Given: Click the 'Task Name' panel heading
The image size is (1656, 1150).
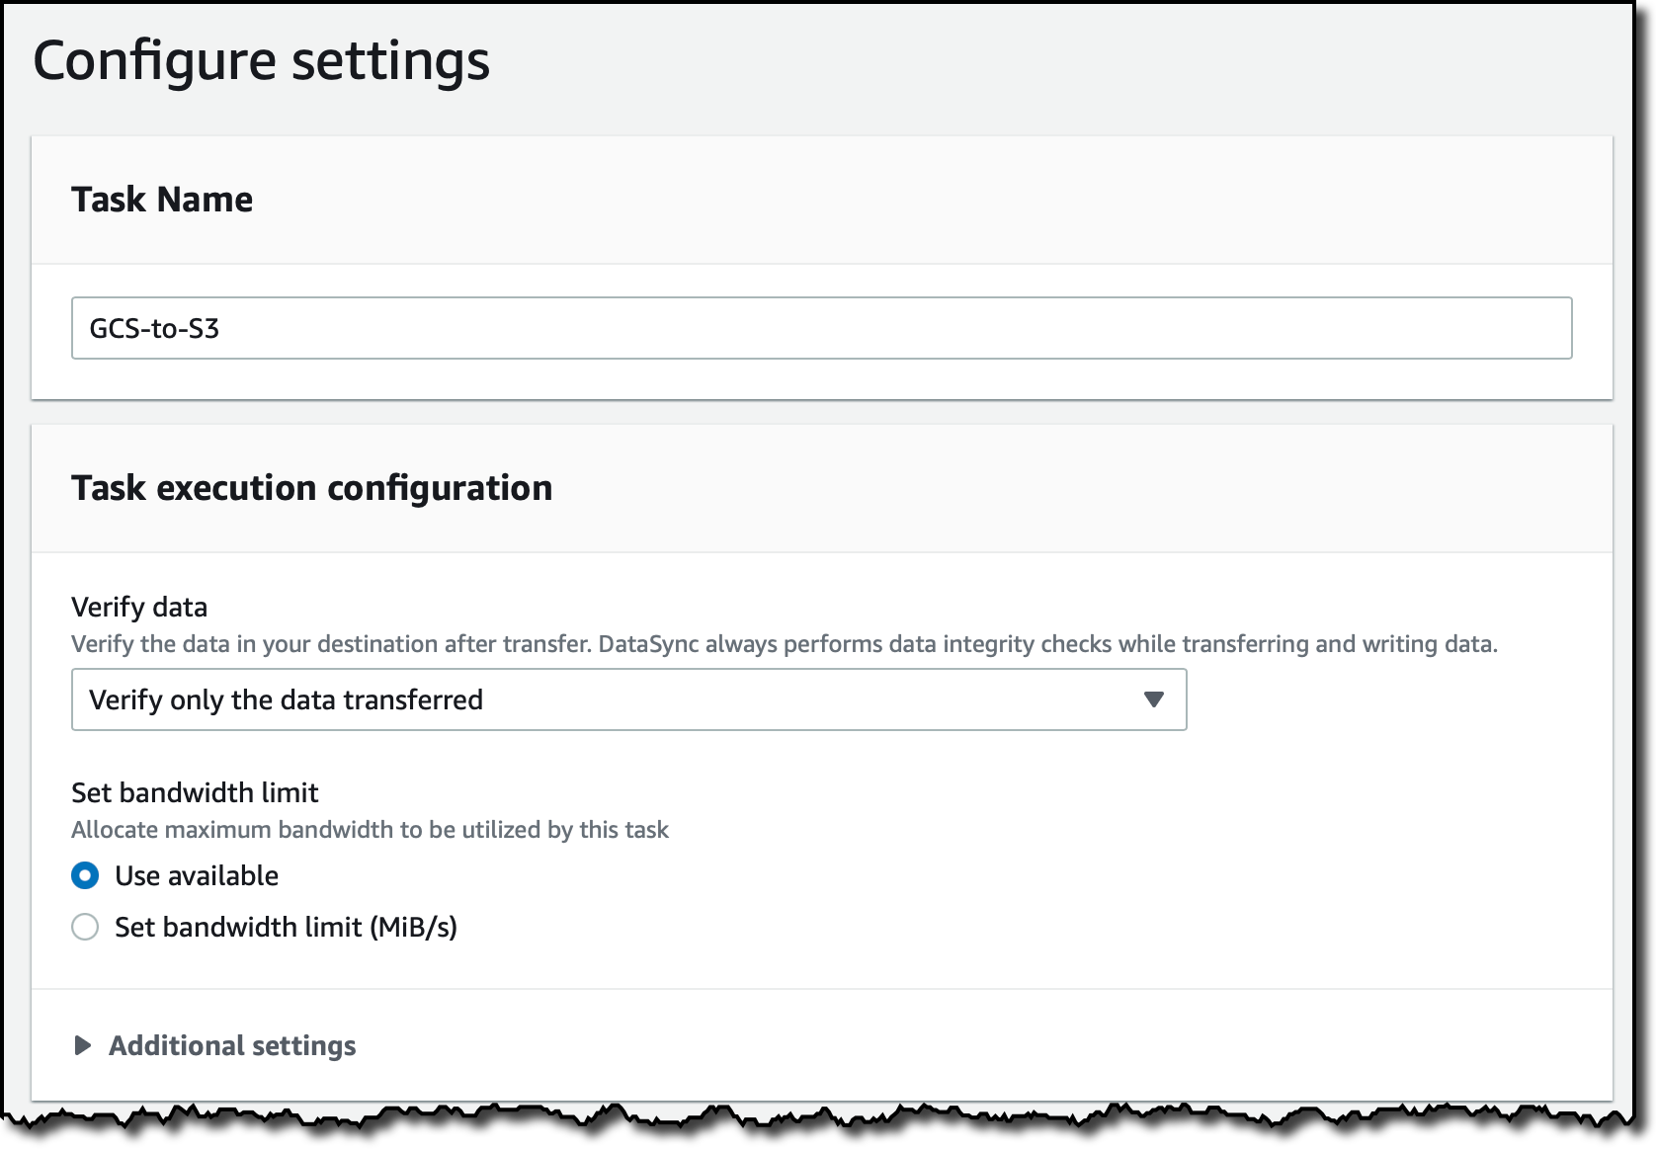Looking at the screenshot, I should [162, 200].
